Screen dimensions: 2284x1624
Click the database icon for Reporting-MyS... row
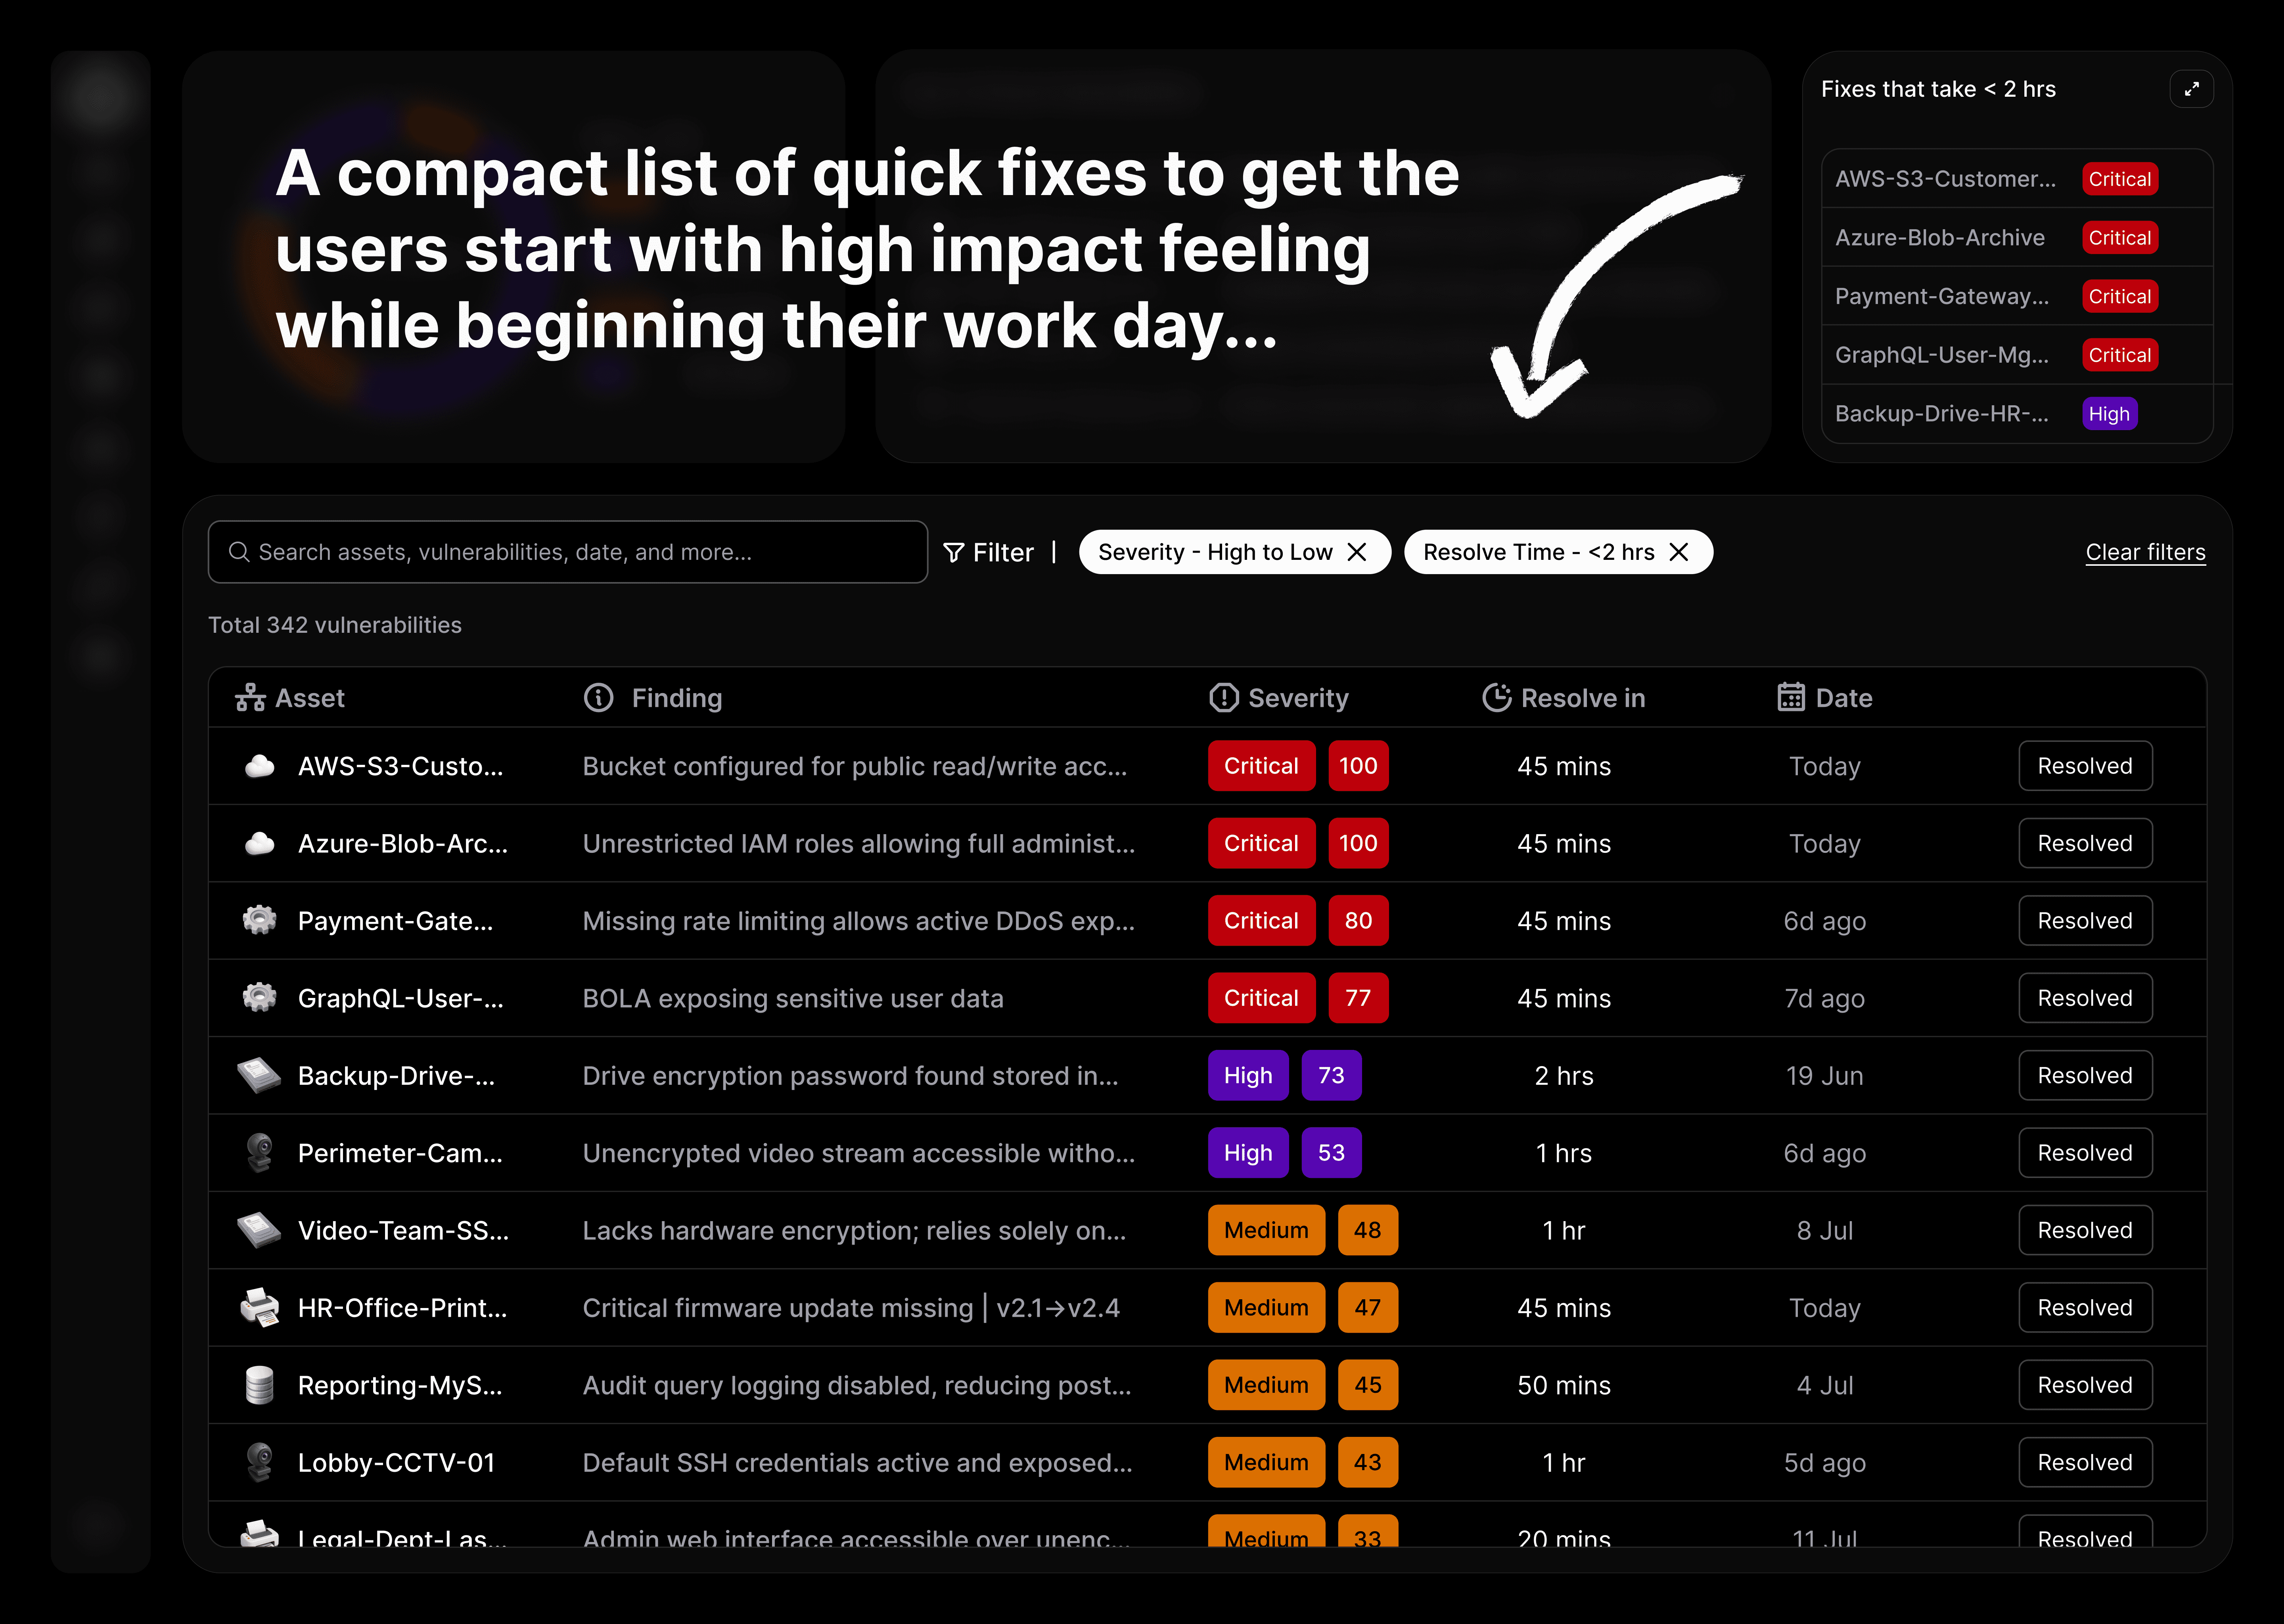(x=260, y=1385)
